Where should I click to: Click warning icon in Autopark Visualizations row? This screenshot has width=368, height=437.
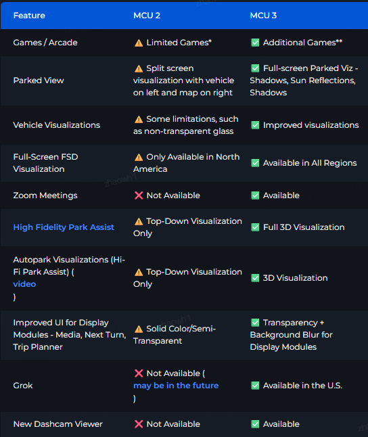coord(139,273)
